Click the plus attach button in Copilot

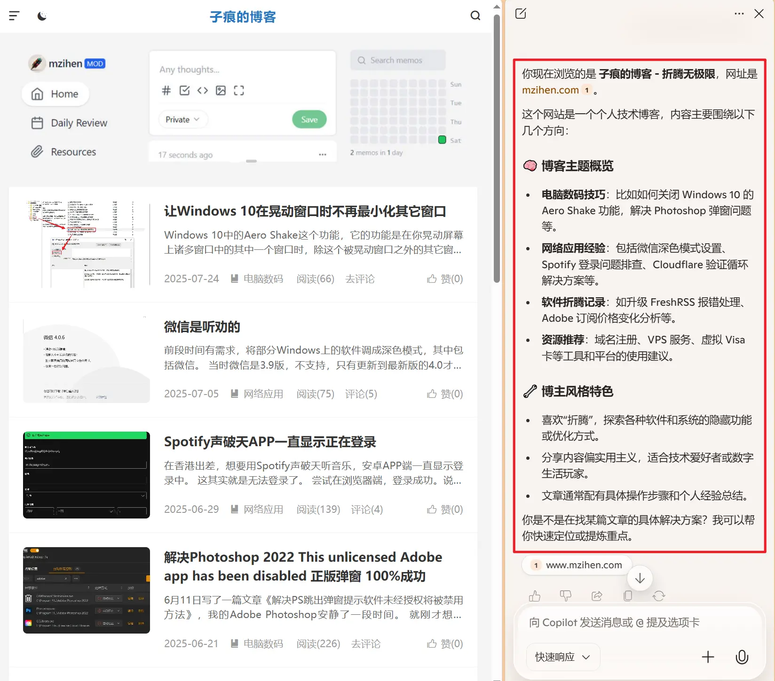point(708,657)
